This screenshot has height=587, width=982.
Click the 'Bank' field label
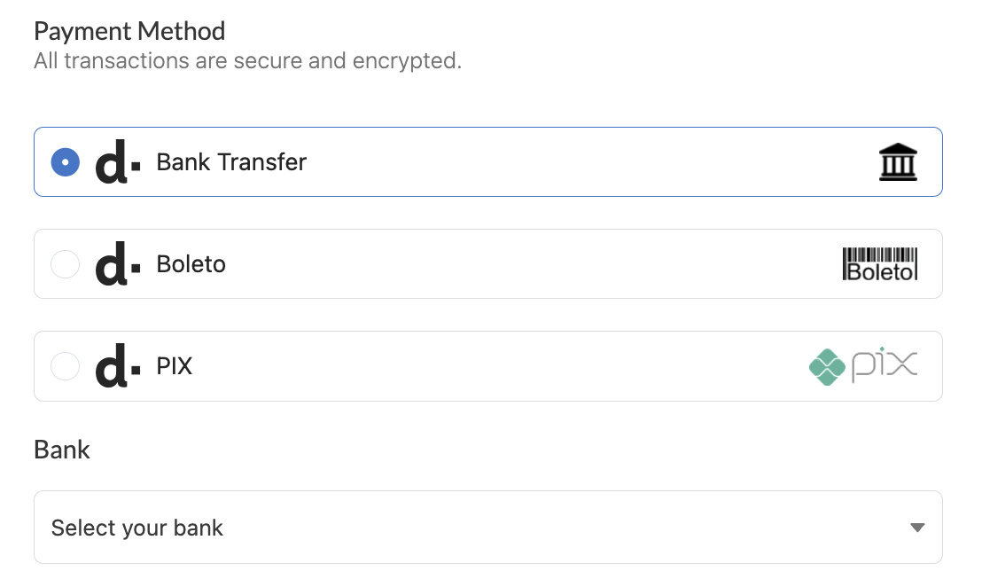(62, 450)
